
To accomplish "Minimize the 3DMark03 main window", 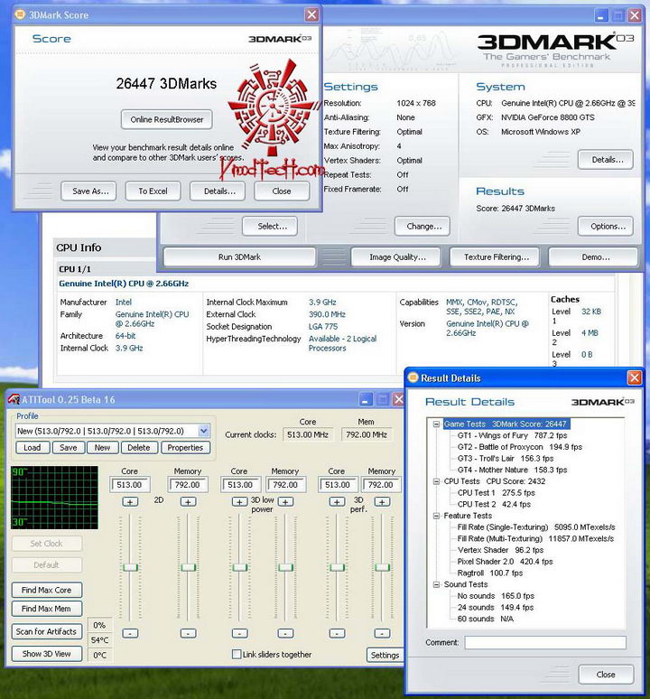I will click(601, 16).
